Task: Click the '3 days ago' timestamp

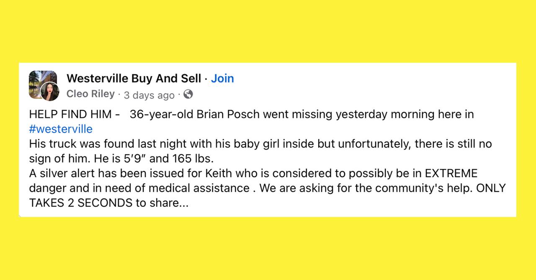Action: click(149, 95)
